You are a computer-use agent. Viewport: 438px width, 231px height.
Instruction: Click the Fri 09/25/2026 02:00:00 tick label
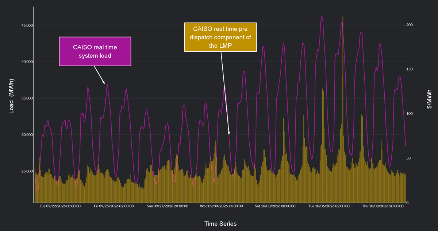(x=114, y=206)
